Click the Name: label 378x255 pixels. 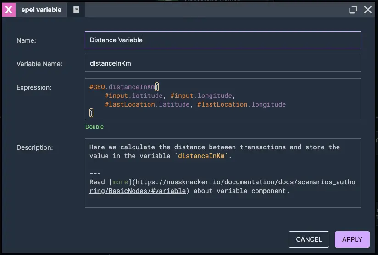(26, 40)
